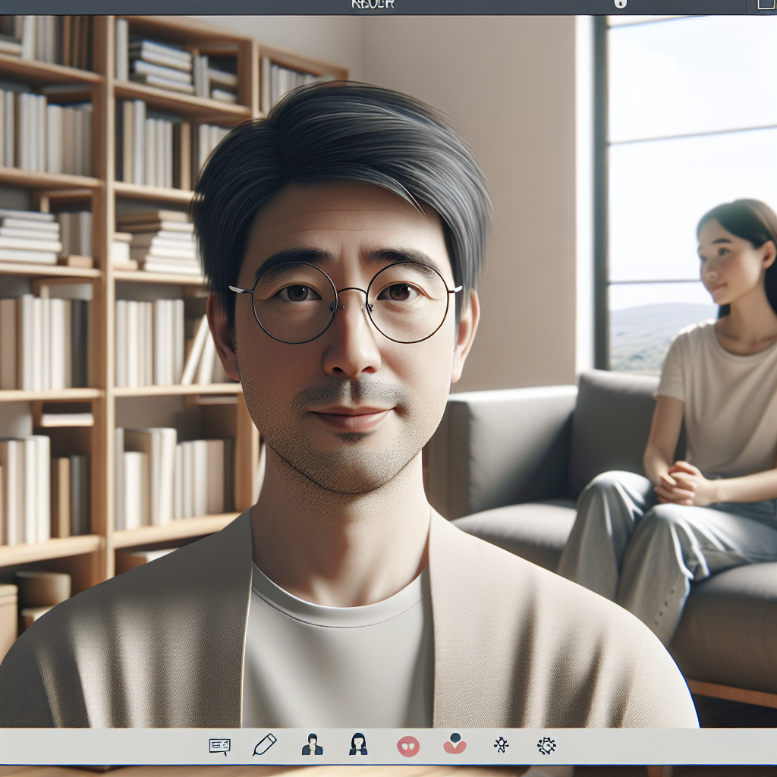Click the pink and navy person icon
Image resolution: width=777 pixels, height=777 pixels.
455,744
